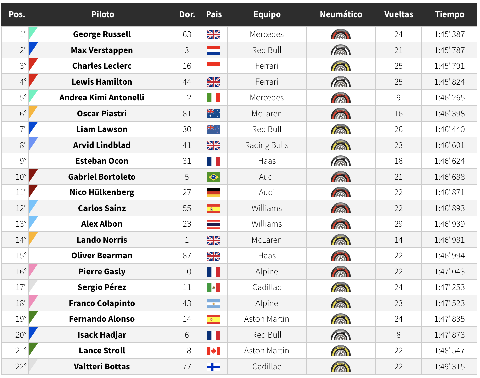480x378 pixels.
Task: Click the tyre icon in Charles Leclerc's row
Action: coord(341,66)
